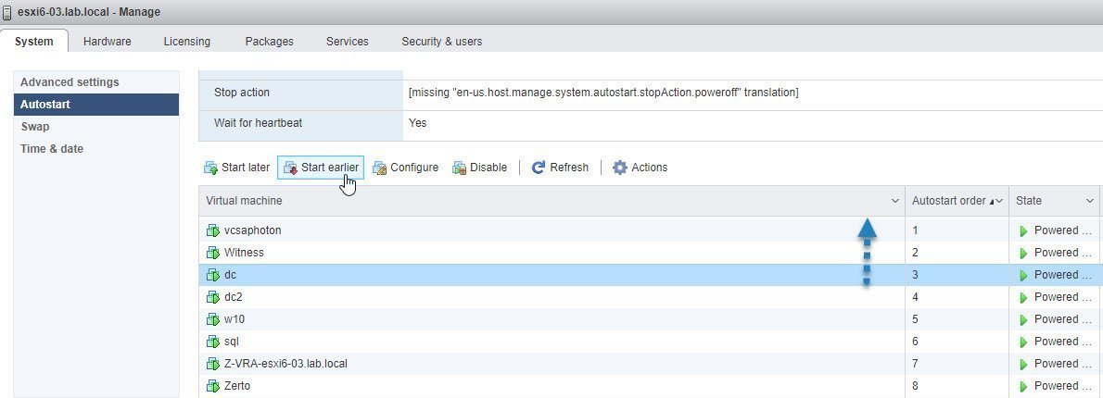1103x398 pixels.
Task: Open the Configure autostart icon
Action: 380,168
